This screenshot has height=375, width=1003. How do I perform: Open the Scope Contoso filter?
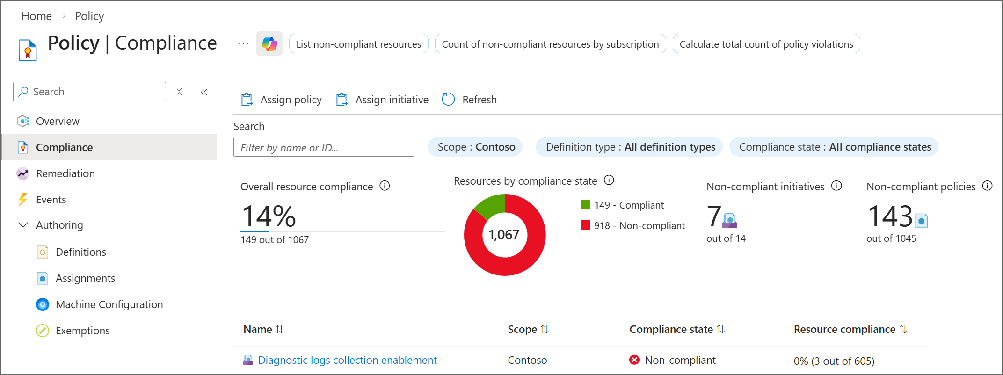point(475,147)
